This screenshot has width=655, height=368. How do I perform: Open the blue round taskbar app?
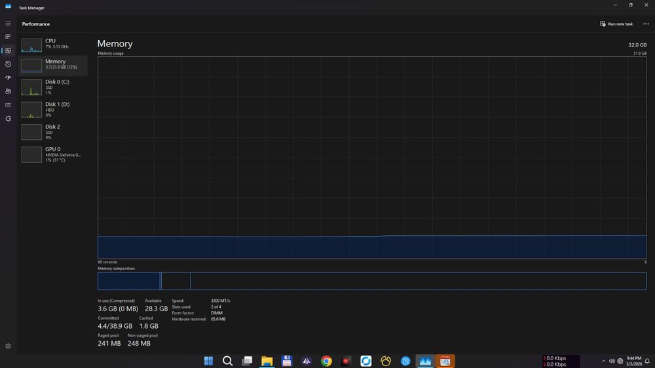point(405,361)
